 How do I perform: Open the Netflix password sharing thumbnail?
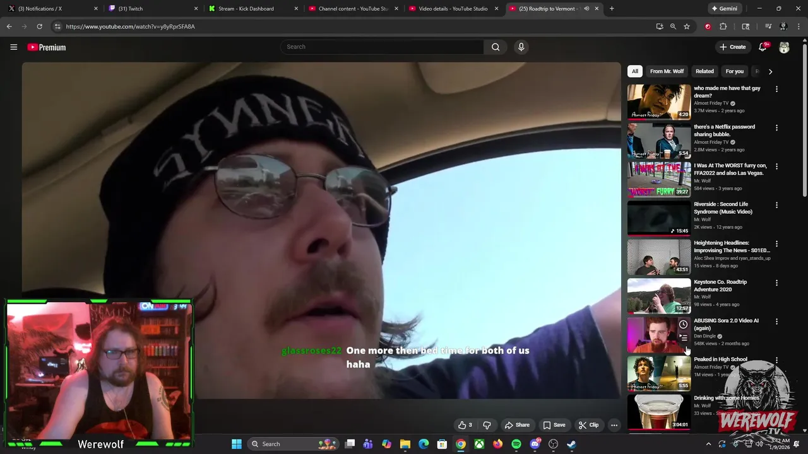659,140
